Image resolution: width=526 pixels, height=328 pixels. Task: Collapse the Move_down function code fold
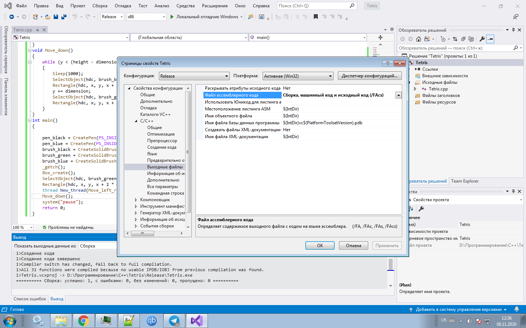[30, 51]
